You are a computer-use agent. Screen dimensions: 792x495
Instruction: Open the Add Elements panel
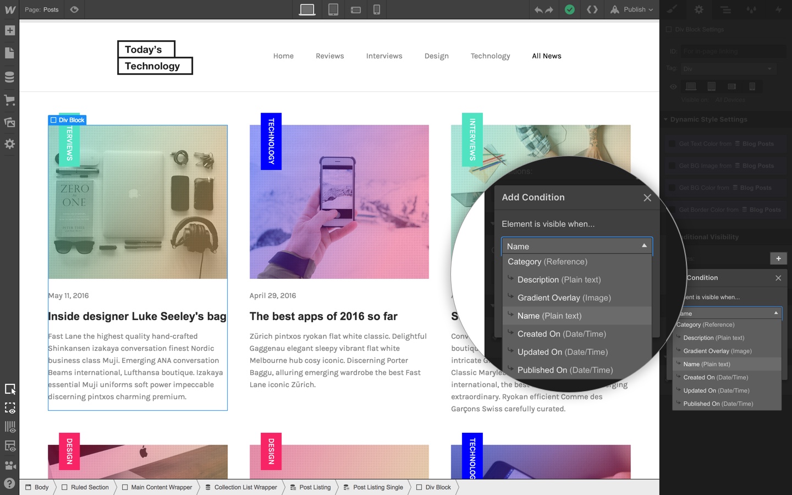(9, 31)
